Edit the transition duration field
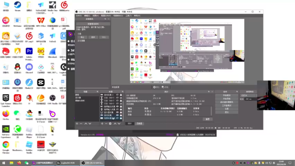 click(x=250, y=99)
